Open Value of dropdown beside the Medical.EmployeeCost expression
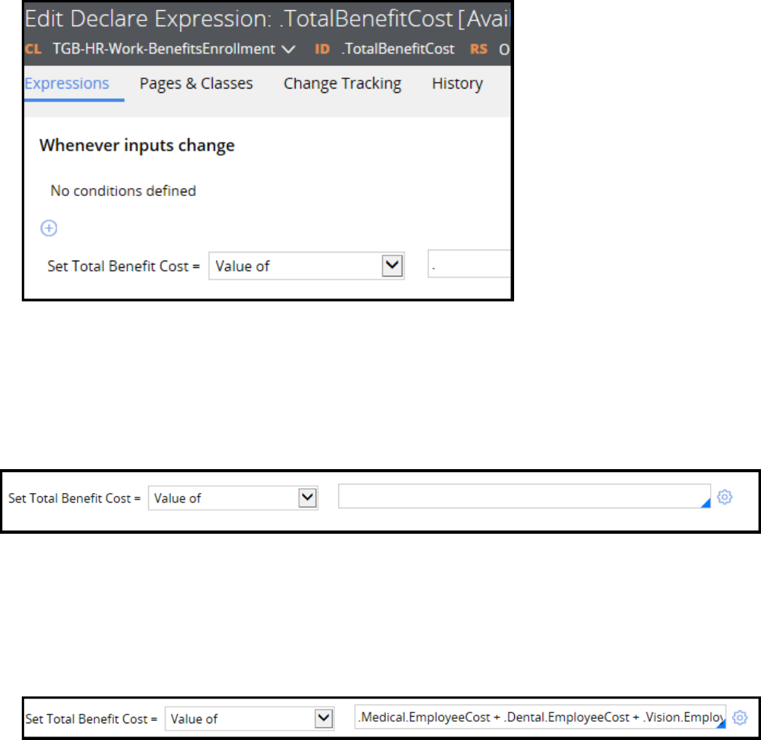Image resolution: width=761 pixels, height=740 pixels. click(250, 719)
